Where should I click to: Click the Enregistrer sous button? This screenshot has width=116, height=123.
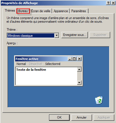75,35
